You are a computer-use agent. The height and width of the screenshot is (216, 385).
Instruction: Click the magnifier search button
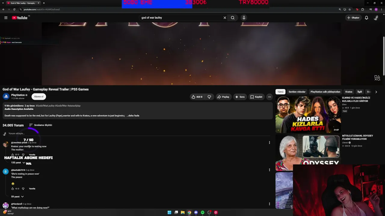(233, 18)
